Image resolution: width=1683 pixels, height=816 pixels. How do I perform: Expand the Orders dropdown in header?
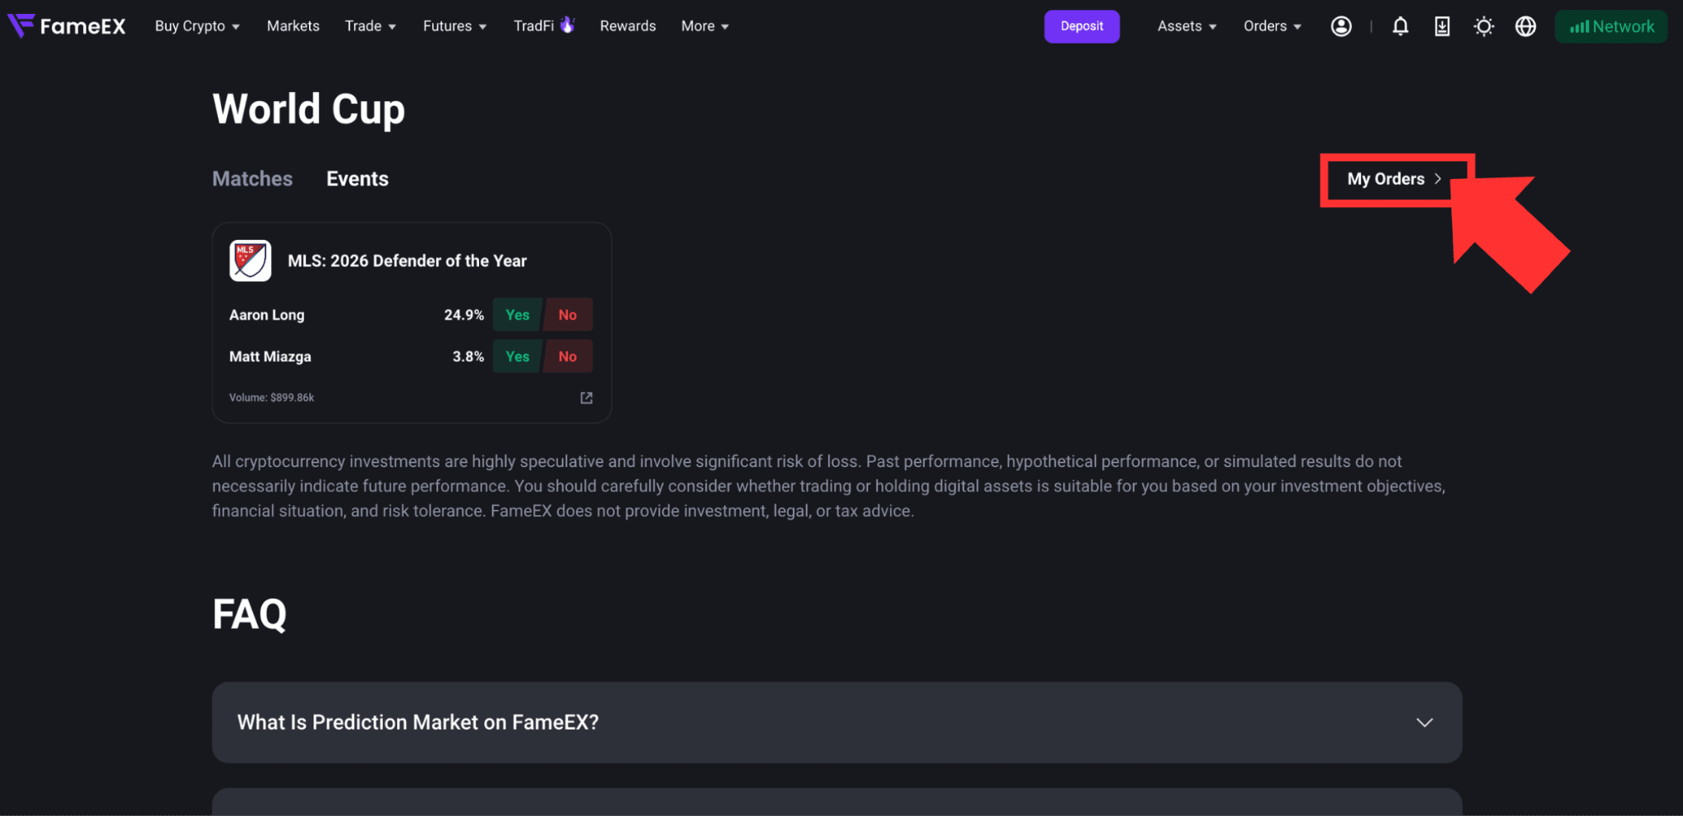click(1273, 26)
